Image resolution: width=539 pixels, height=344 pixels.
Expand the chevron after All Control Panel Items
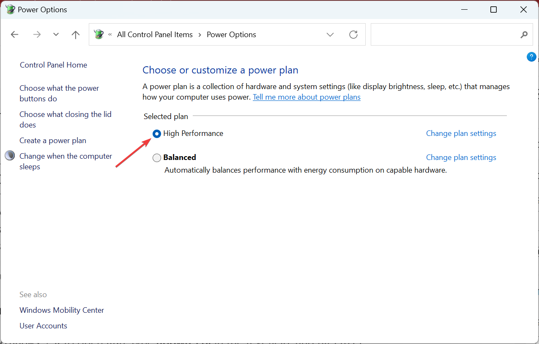tap(200, 35)
